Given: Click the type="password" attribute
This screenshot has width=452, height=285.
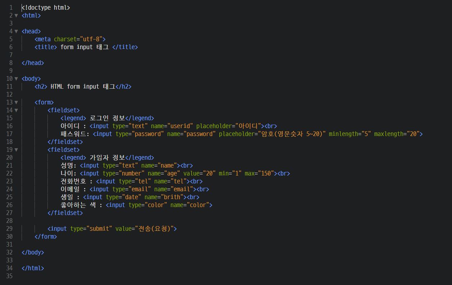Looking at the screenshot, I should [140, 134].
